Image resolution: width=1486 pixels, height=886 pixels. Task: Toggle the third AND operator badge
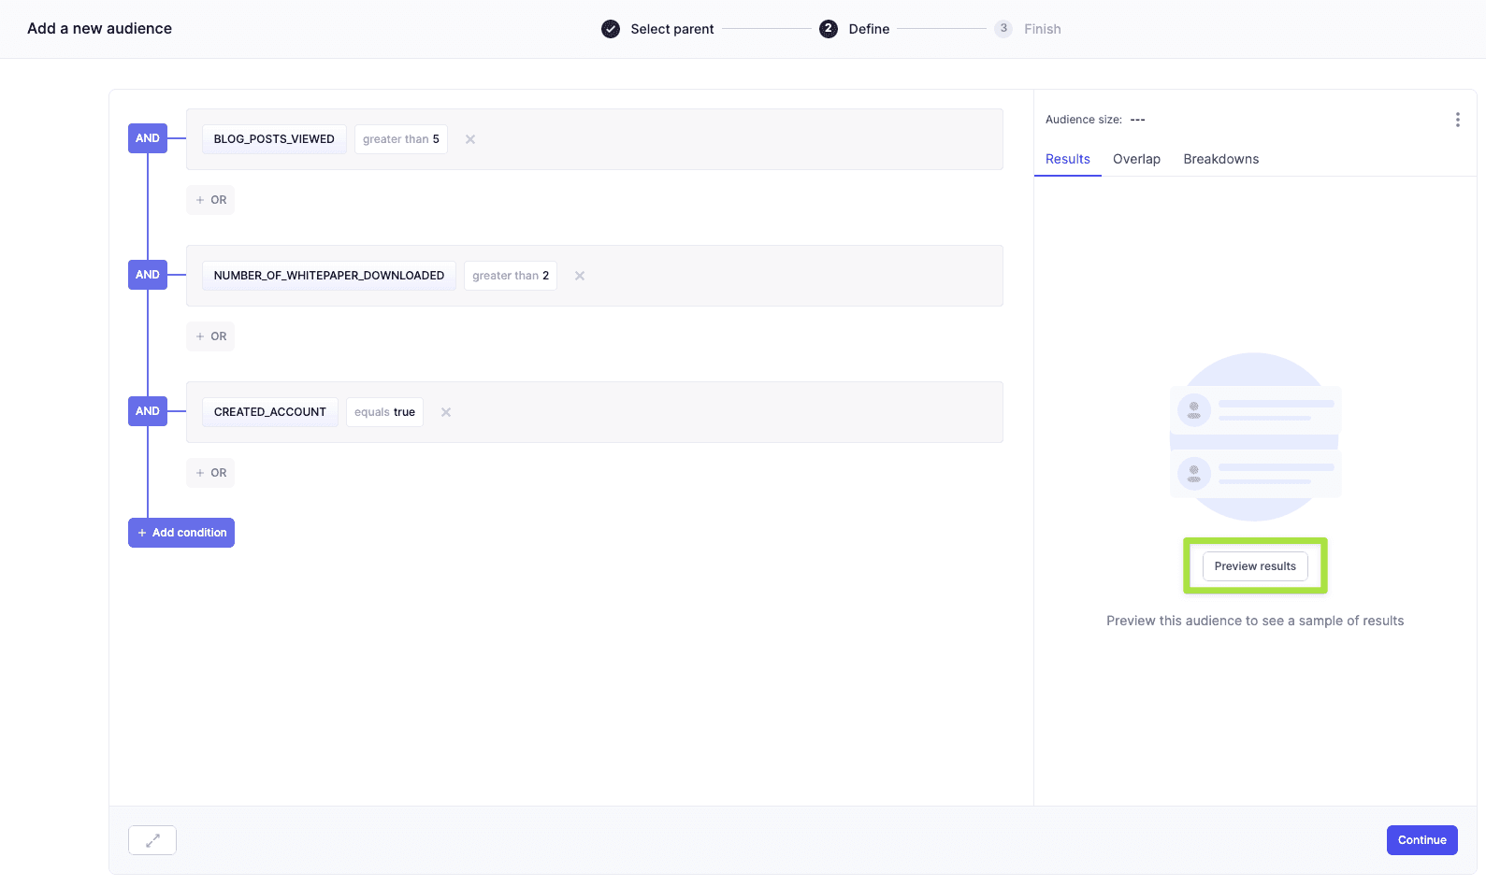tap(148, 411)
